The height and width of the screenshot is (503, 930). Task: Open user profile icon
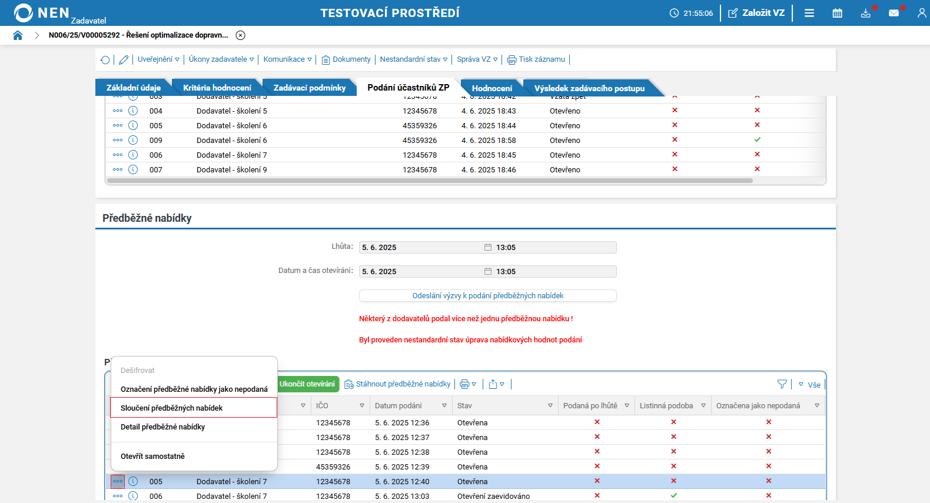tap(922, 13)
